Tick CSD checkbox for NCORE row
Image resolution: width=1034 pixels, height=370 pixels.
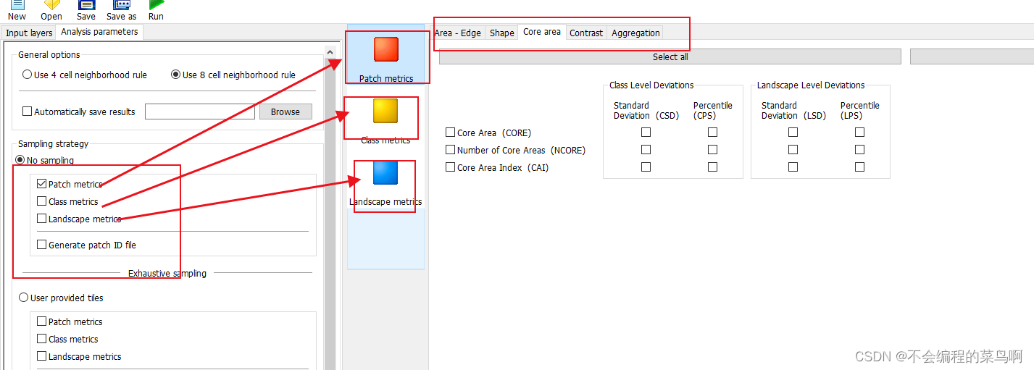coord(646,150)
